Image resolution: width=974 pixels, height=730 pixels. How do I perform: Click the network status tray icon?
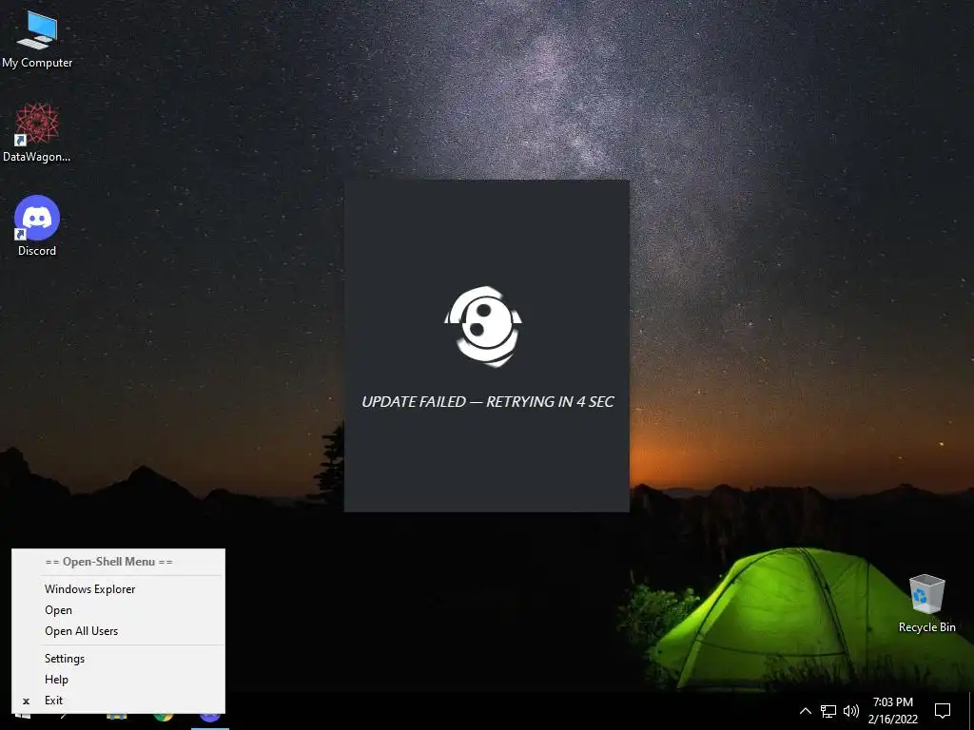[x=828, y=711]
